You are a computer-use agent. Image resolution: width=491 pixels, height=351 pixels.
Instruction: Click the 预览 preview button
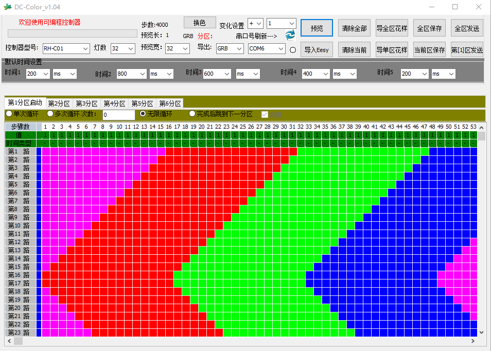coord(317,28)
